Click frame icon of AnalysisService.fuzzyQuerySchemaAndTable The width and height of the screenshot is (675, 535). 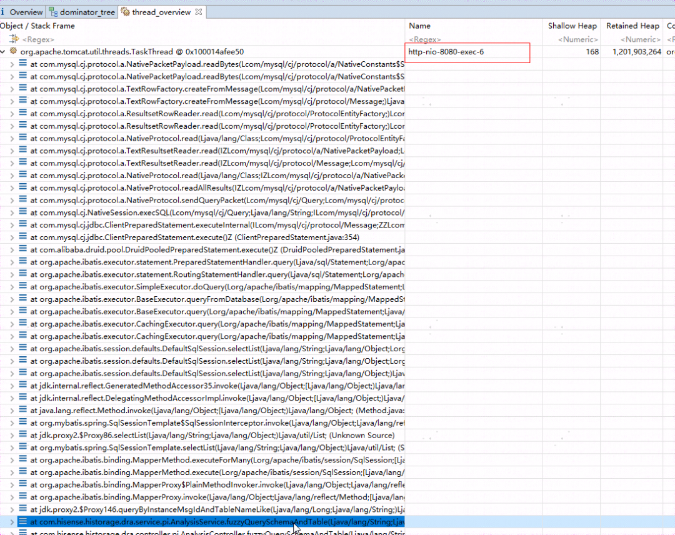click(23, 521)
